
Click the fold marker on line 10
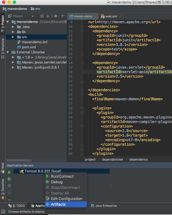82,26
